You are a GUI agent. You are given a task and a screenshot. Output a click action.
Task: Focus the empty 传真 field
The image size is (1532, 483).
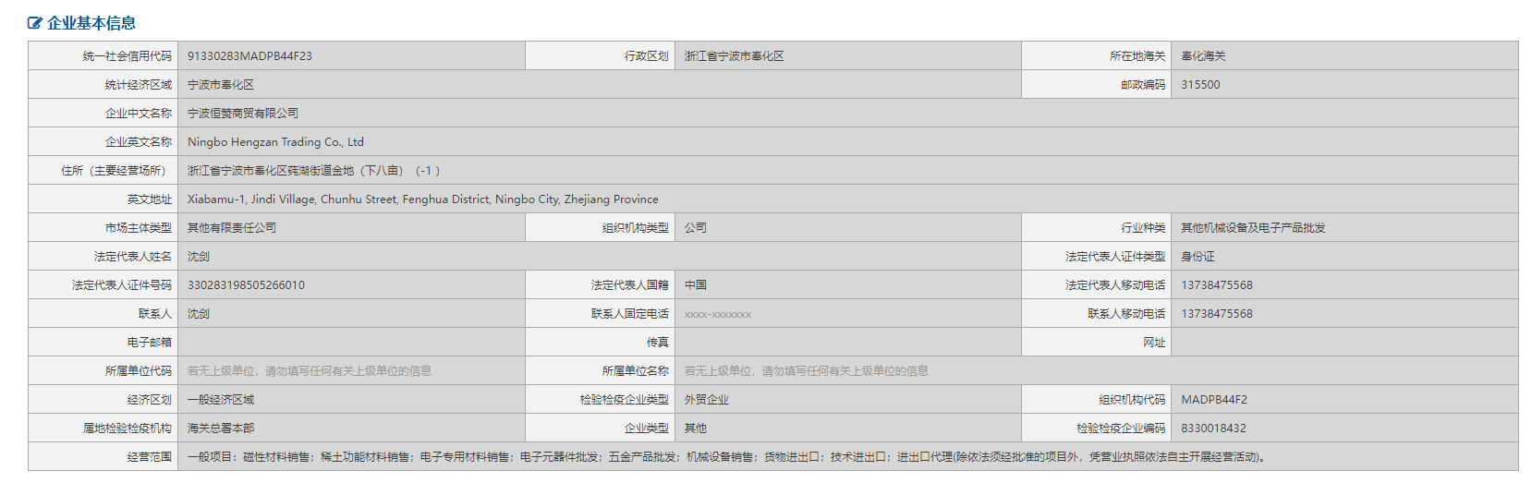[x=847, y=343]
